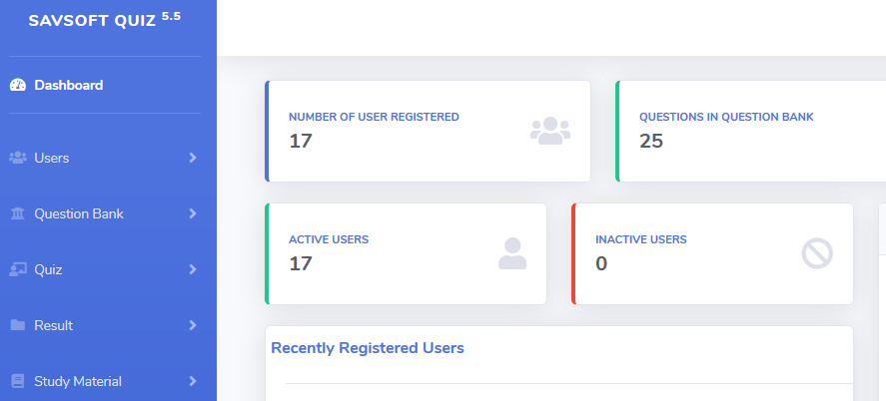Click the Dashboard speedometer icon
Screen dimensions: 886x401
(x=18, y=85)
